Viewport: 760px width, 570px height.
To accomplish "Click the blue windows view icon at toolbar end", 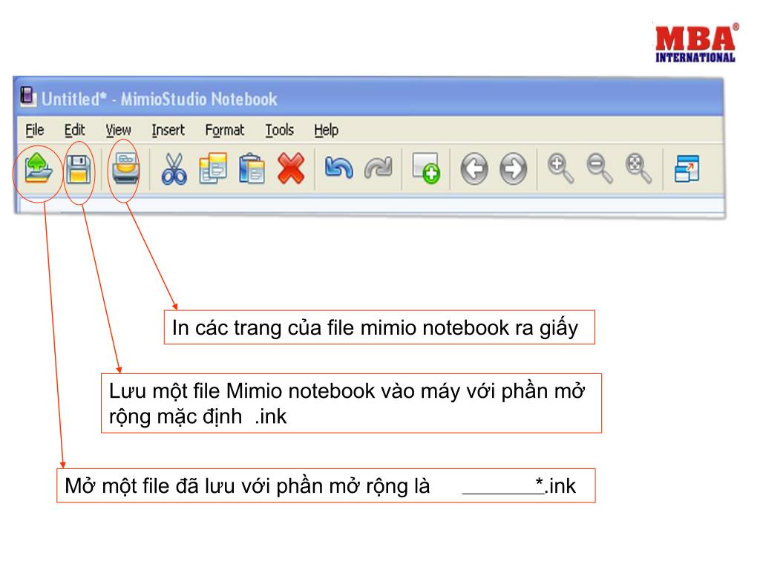I will click(687, 168).
